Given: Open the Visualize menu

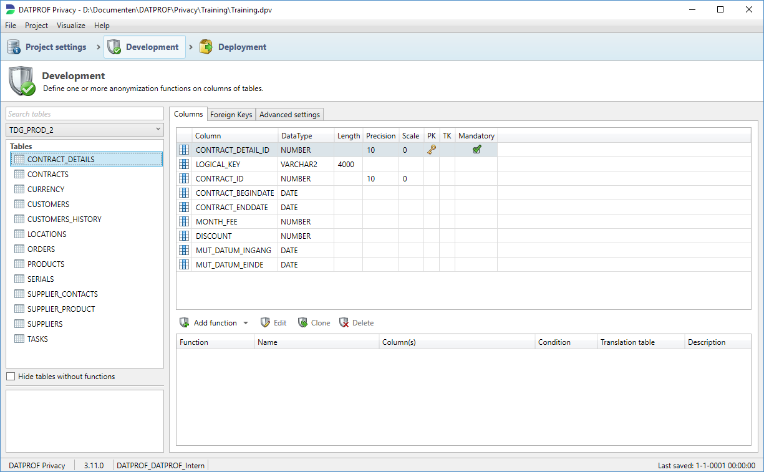Looking at the screenshot, I should (71, 26).
